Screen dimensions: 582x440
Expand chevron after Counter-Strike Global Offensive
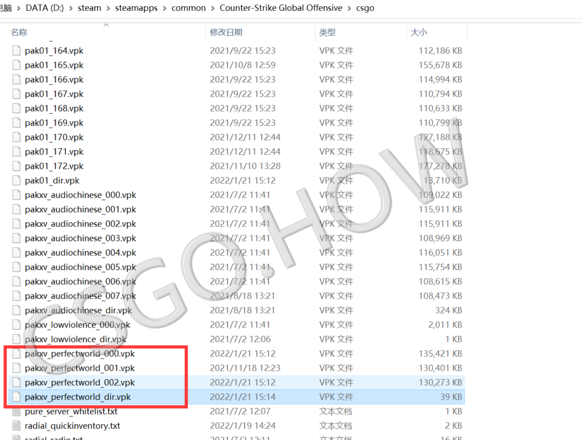(350, 8)
